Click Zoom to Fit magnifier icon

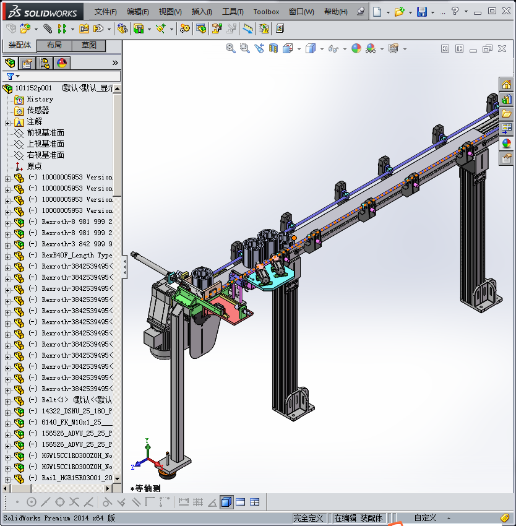[x=231, y=48]
